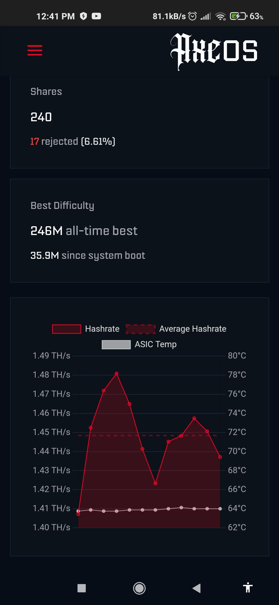Screen dimensions: 279x605
Task: Tap the 1.40 TH/s axis label
Action: click(x=51, y=527)
